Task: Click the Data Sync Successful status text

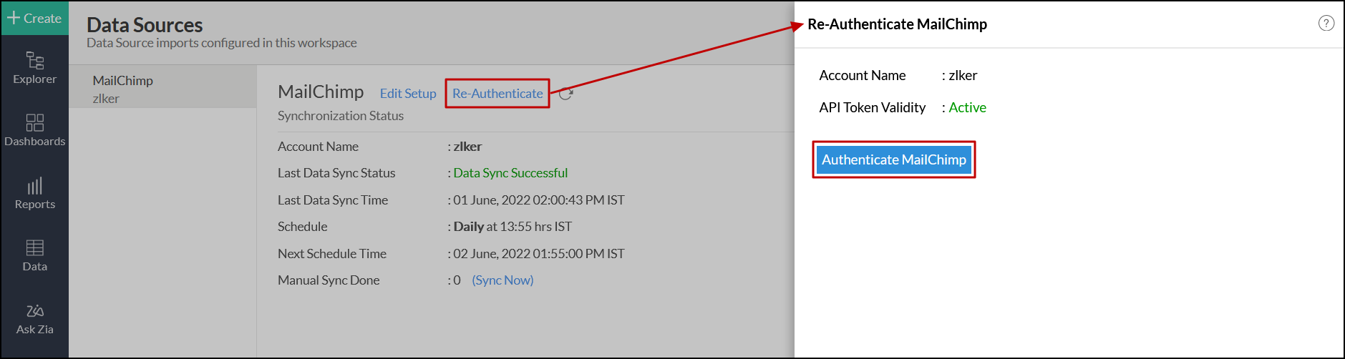Action: click(x=510, y=173)
